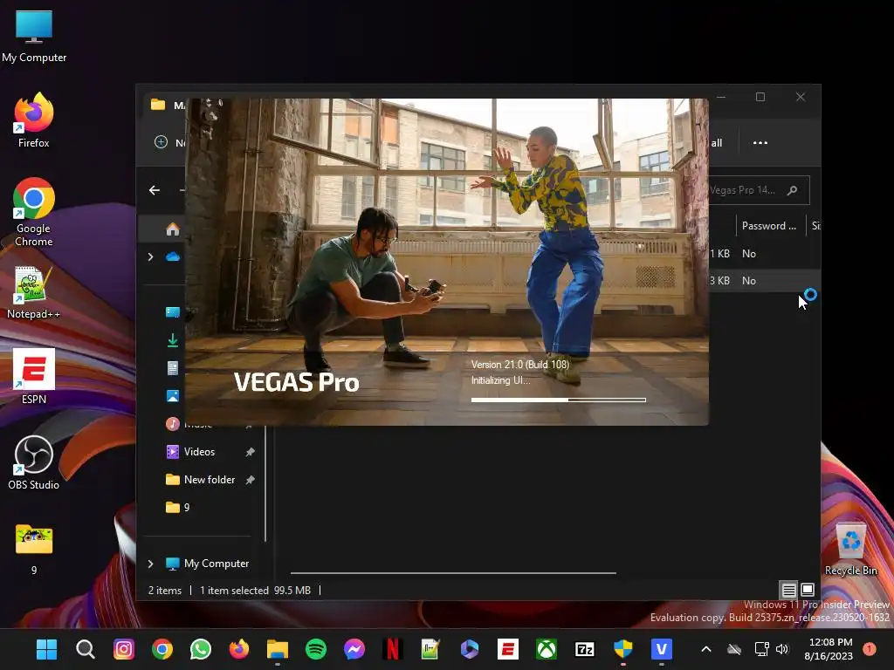Select the desktop folder named 9
894x670 pixels.
(x=34, y=550)
